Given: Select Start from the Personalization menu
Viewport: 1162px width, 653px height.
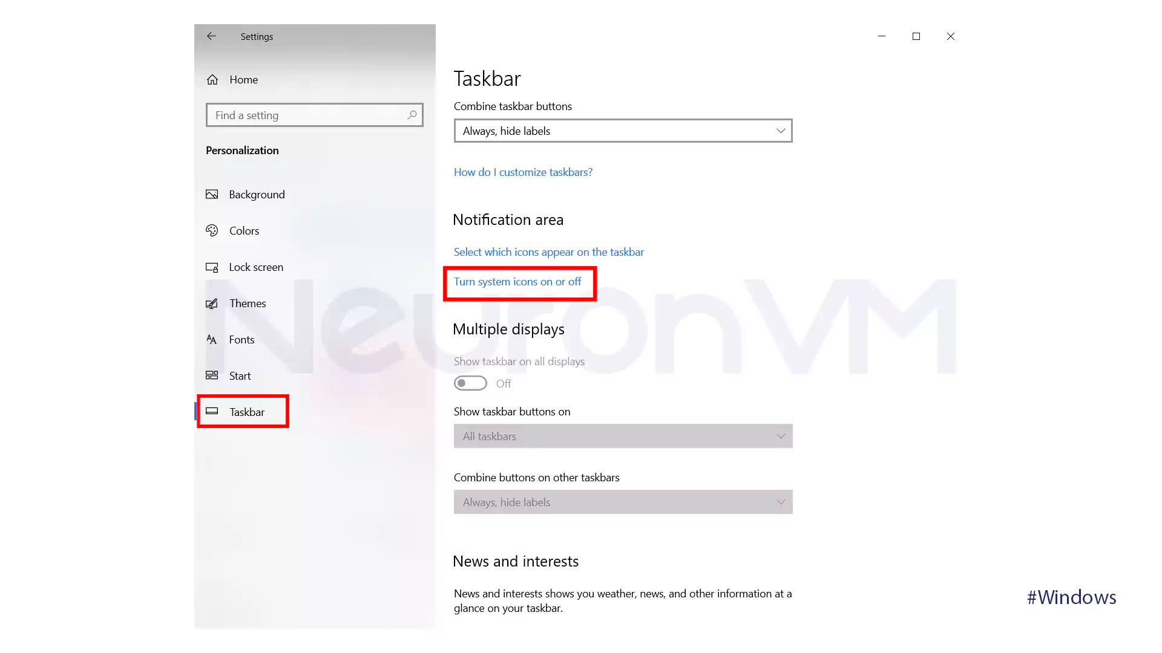Looking at the screenshot, I should pyautogui.click(x=240, y=375).
